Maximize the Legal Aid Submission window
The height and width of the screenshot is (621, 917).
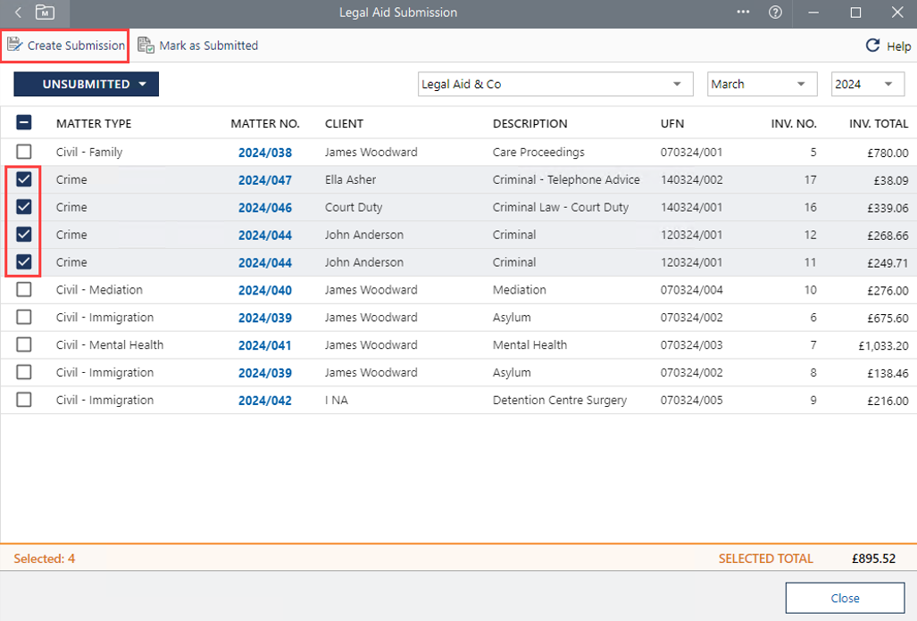pos(855,12)
